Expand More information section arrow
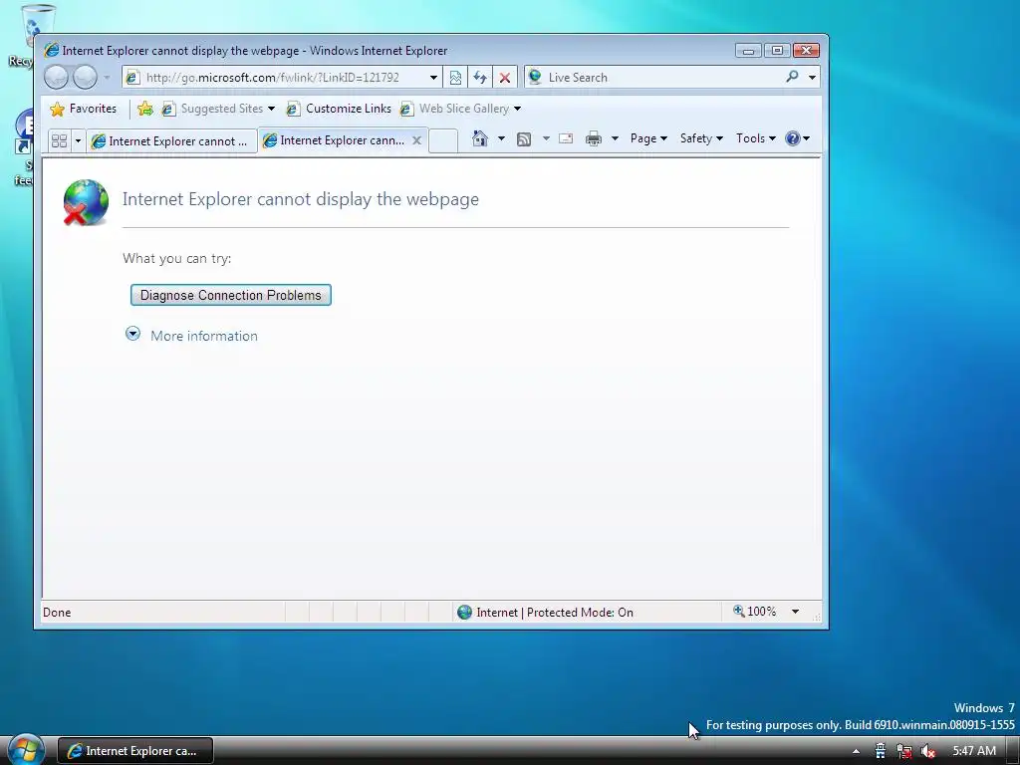Screen dimensions: 1020x765 [132, 334]
